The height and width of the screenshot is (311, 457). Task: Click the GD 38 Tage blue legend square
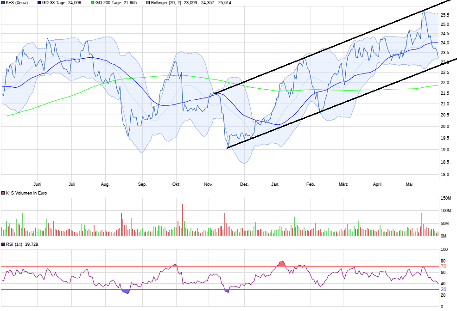pyautogui.click(x=39, y=3)
